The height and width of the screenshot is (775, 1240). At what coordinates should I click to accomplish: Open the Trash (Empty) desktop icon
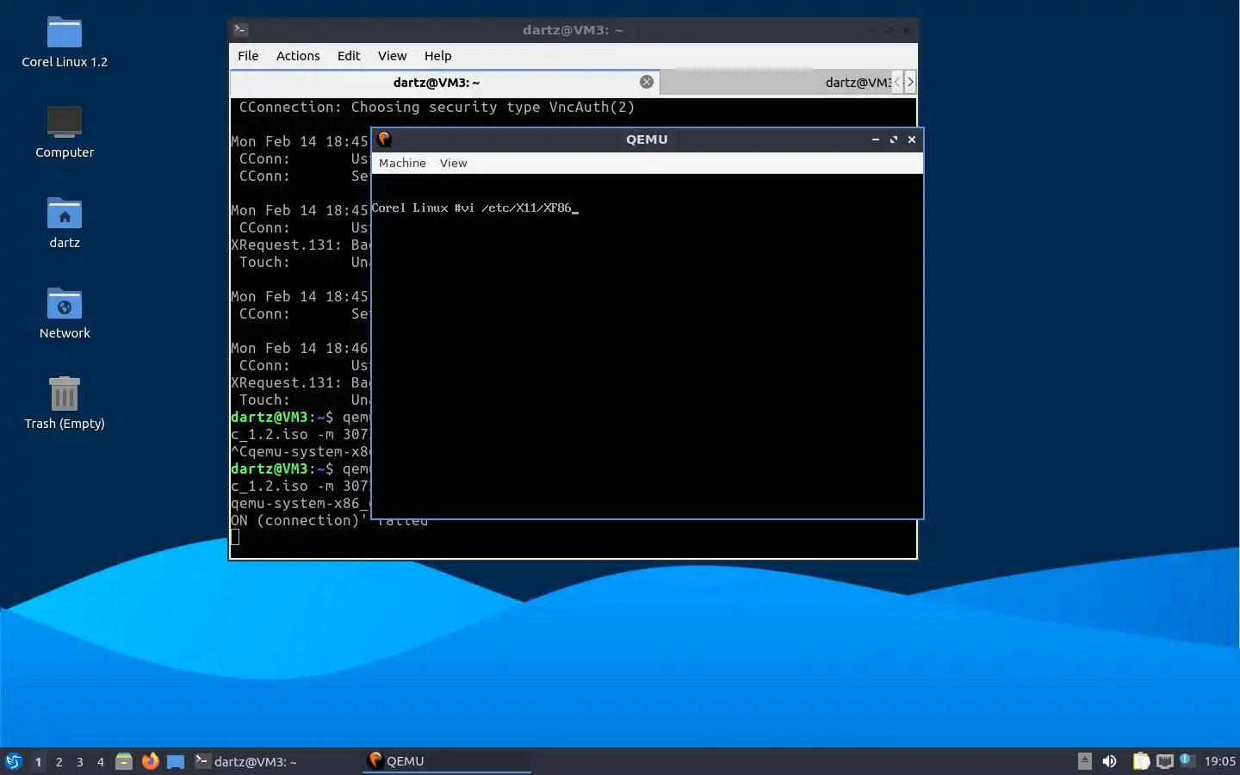coord(65,403)
